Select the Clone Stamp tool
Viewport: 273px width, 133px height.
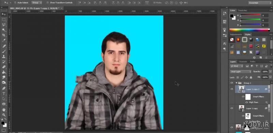pyautogui.click(x=4, y=56)
